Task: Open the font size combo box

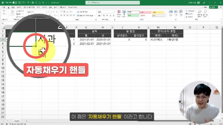Action: 50,12
